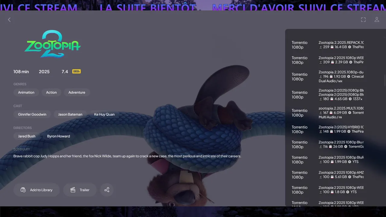Toggle fullscreen mode icon

click(363, 20)
